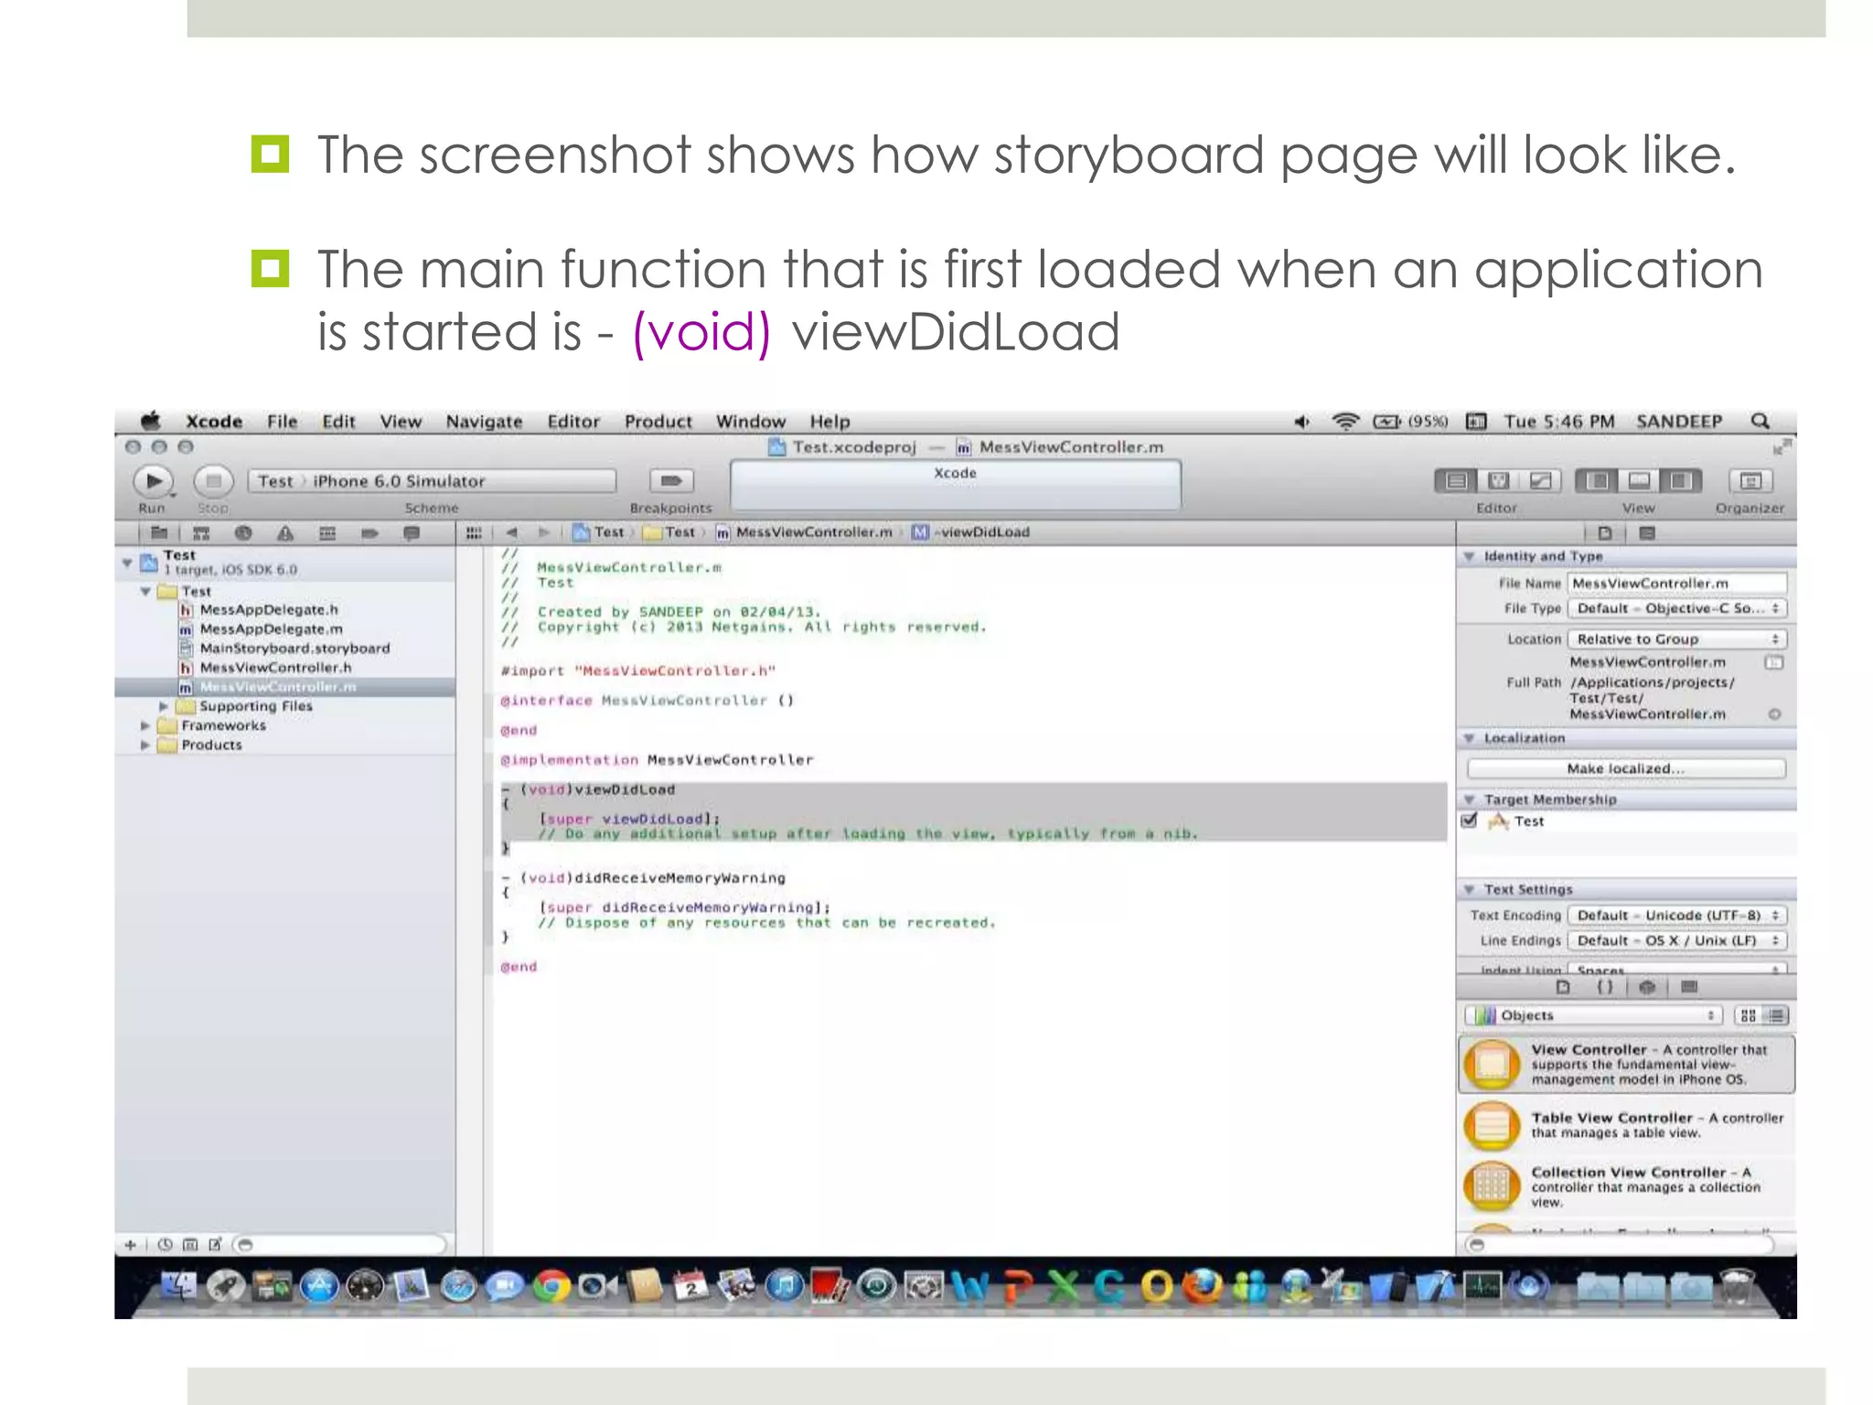Click the Stop button in toolbar

pyautogui.click(x=212, y=480)
